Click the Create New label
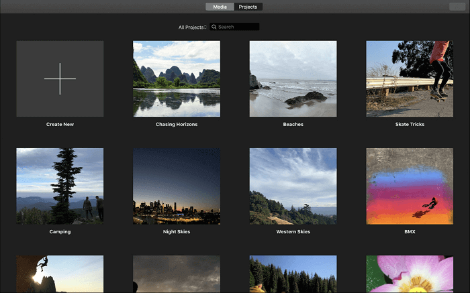Viewport: 470px width, 293px height. click(60, 124)
